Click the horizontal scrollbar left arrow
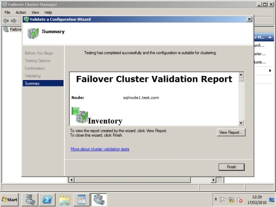Viewport: 276px width, 207px height. click(x=71, y=180)
